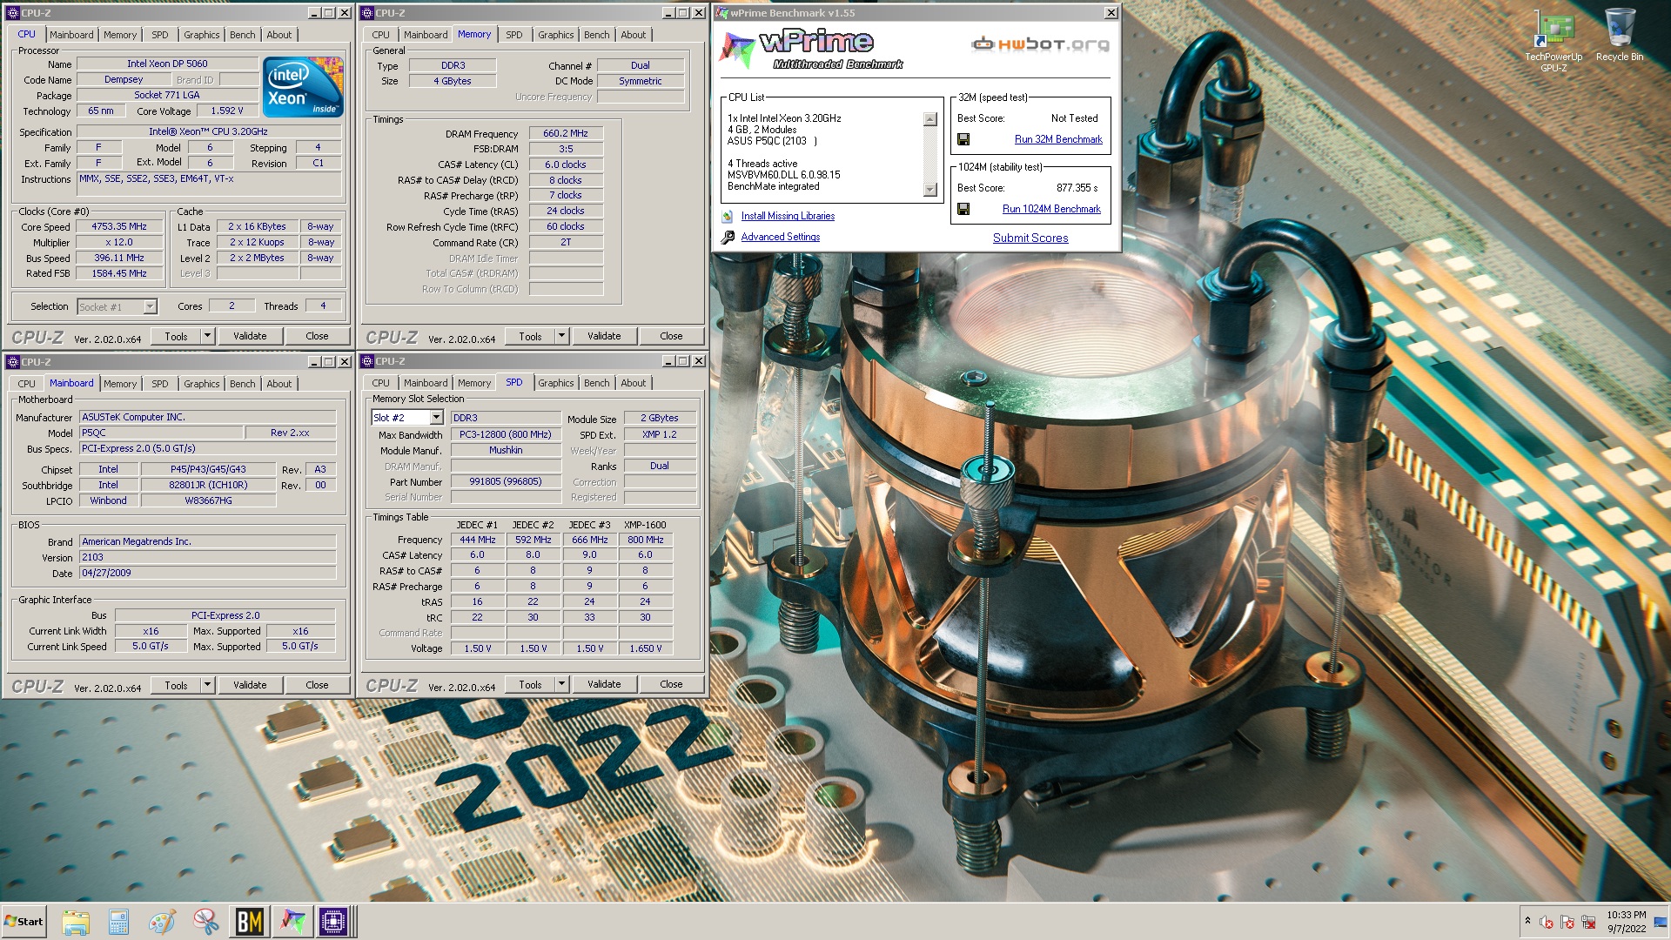Screen dimensions: 1671x940
Task: Click 1024M Best Score 877.355 s
Action: (x=1077, y=188)
